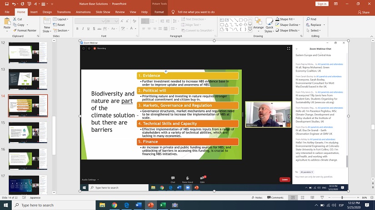Toggle the Comments pane in status bar
This screenshot has height=210, width=375.
tap(275, 197)
